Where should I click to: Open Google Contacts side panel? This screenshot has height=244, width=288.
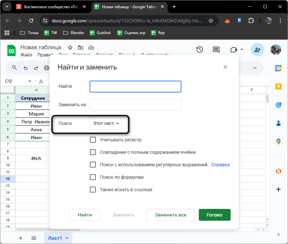click(x=278, y=123)
